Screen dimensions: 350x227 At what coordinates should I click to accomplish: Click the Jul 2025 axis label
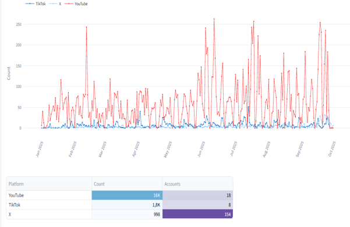(234, 148)
